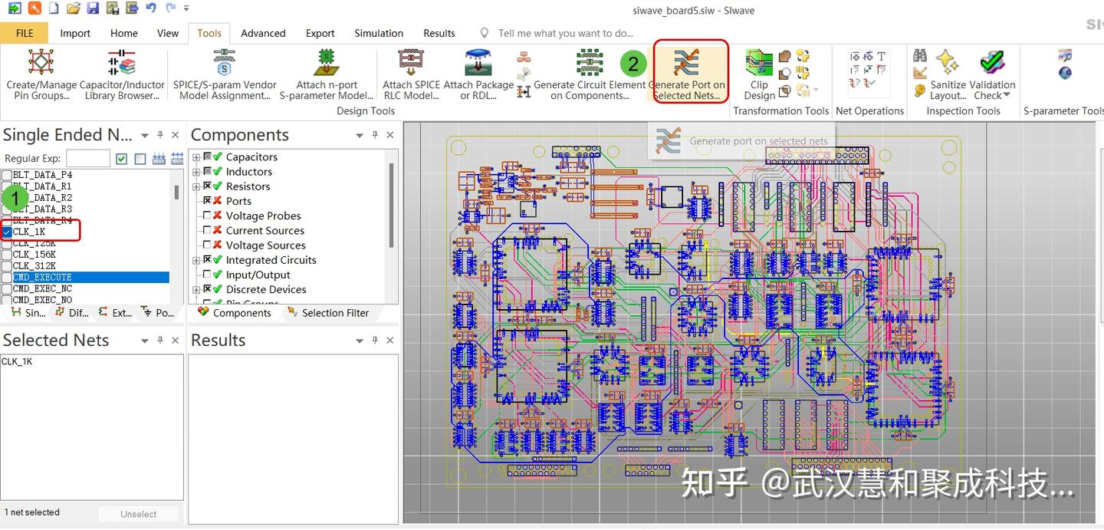Click the Unselect button
1104x530 pixels.
138,513
